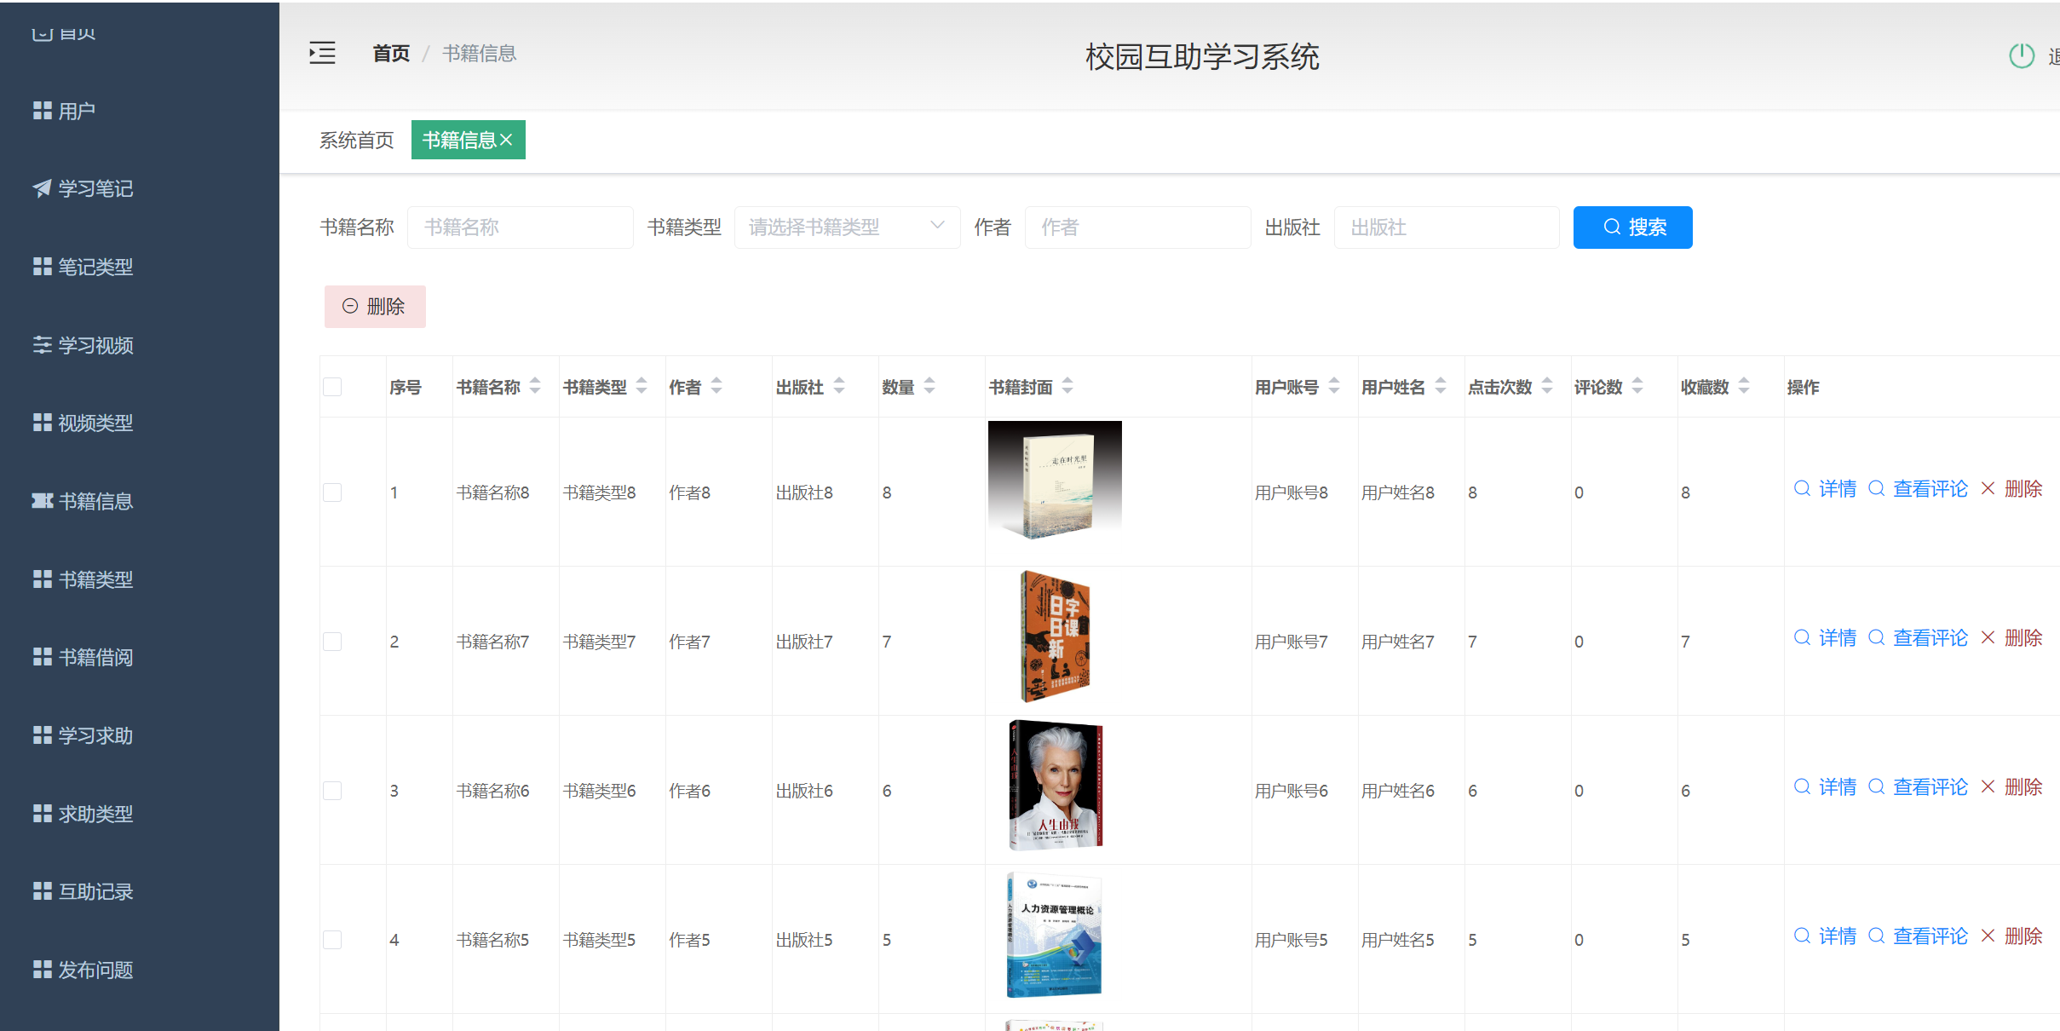This screenshot has height=1031, width=2060.
Task: Toggle the select-all checkbox in table header
Action: pyautogui.click(x=332, y=386)
